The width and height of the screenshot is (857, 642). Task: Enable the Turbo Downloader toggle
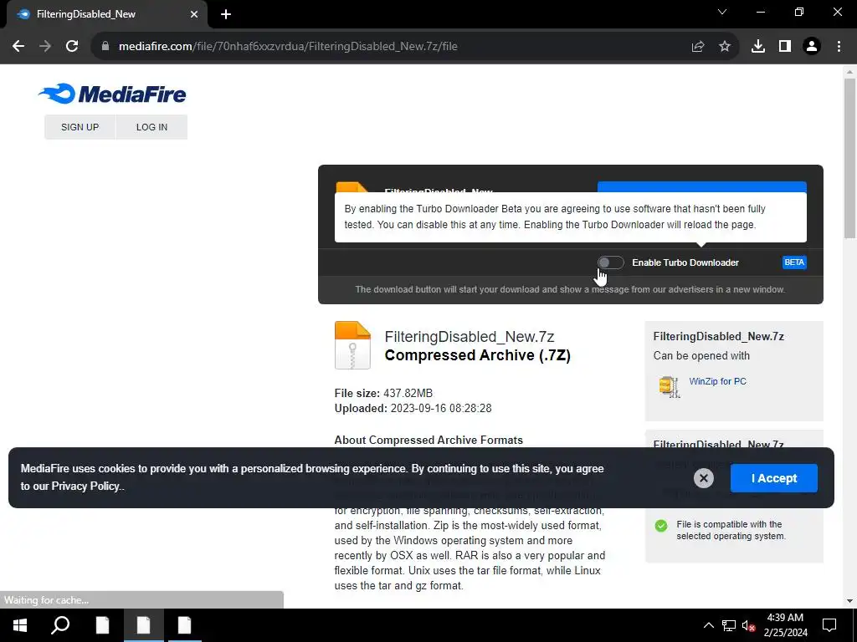[610, 262]
